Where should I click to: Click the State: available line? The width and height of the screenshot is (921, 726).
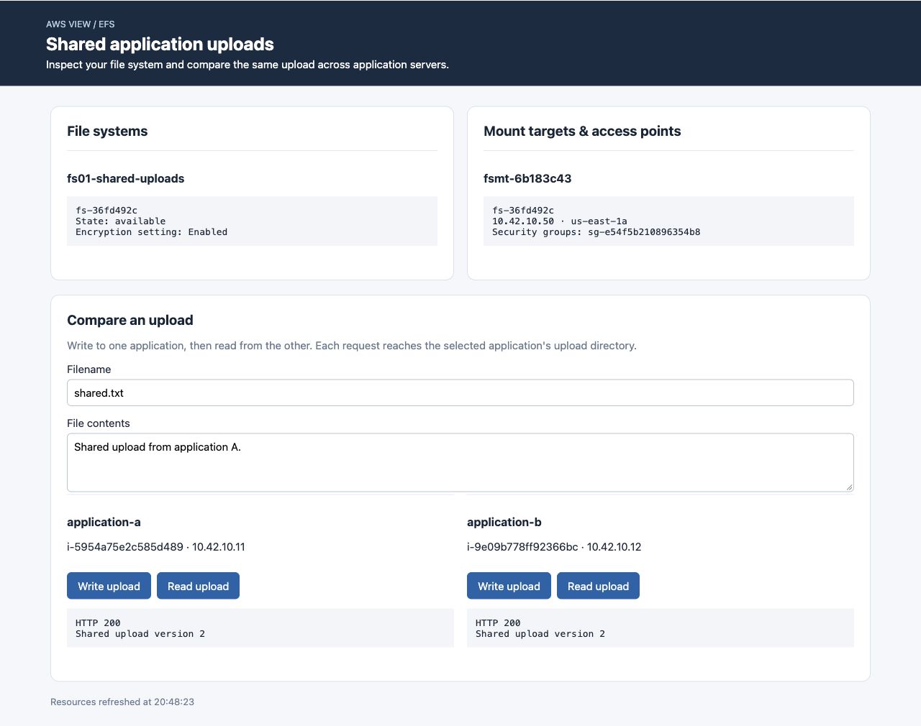[120, 221]
